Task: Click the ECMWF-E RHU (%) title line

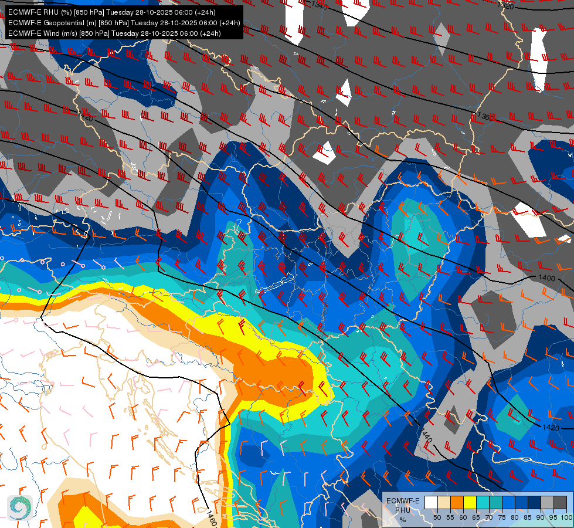Action: point(111,12)
